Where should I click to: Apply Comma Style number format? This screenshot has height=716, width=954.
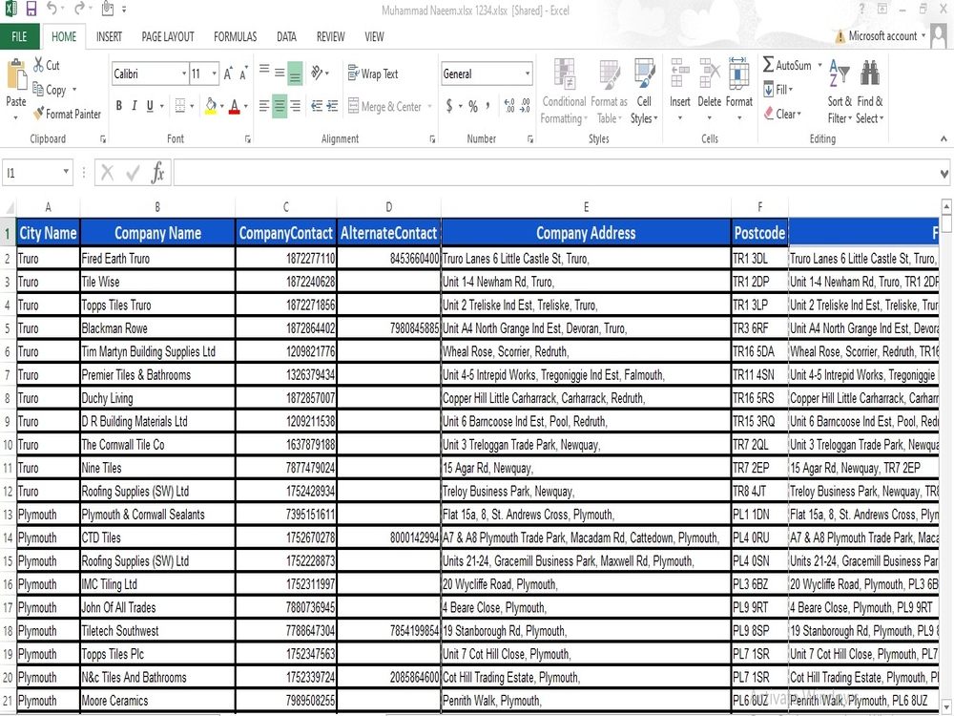pyautogui.click(x=487, y=106)
